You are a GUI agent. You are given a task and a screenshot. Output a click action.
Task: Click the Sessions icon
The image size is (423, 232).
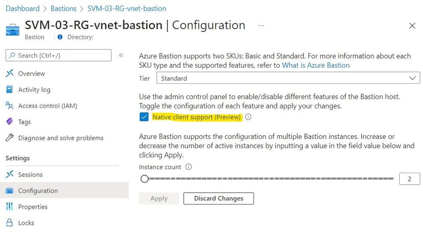[x=9, y=174]
